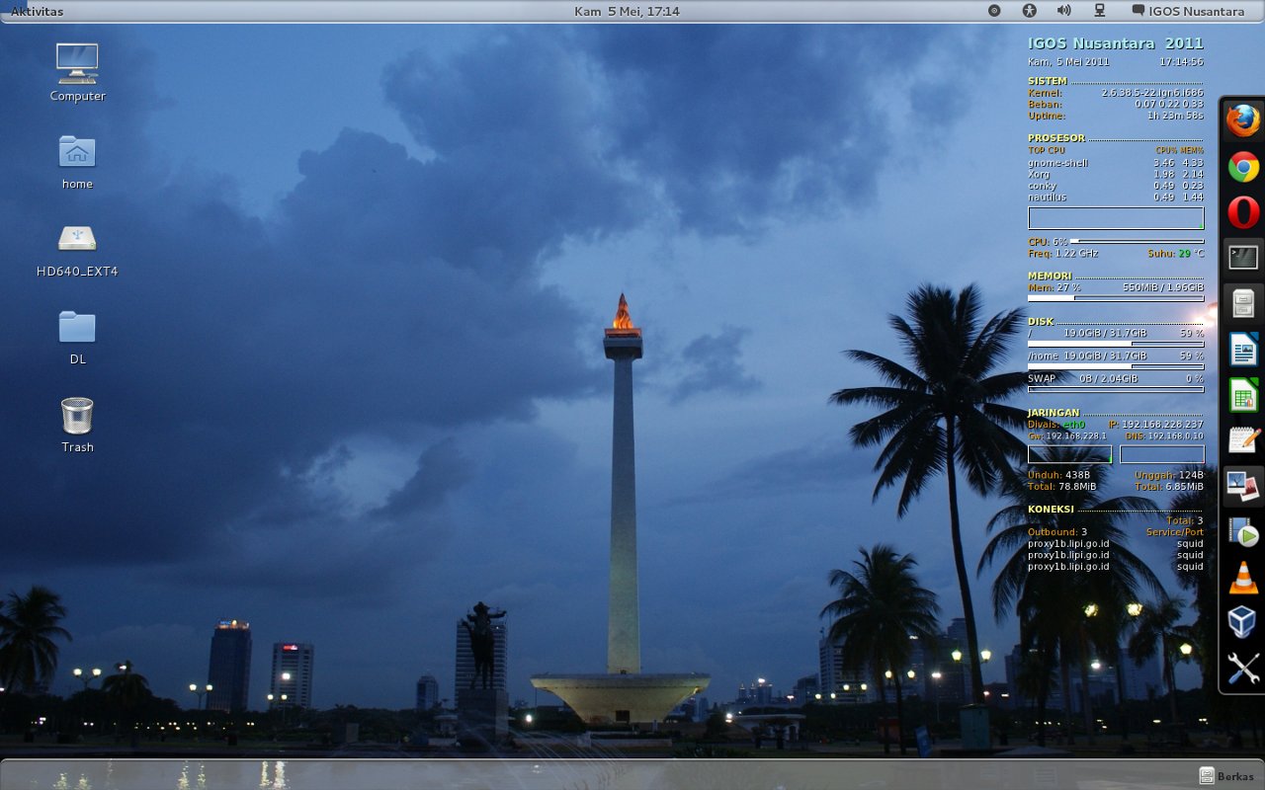Open the text editor notepad icon
Viewport: 1265px width, 790px height.
point(1243,440)
